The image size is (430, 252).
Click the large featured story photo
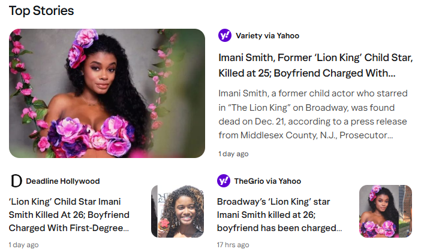[107, 93]
